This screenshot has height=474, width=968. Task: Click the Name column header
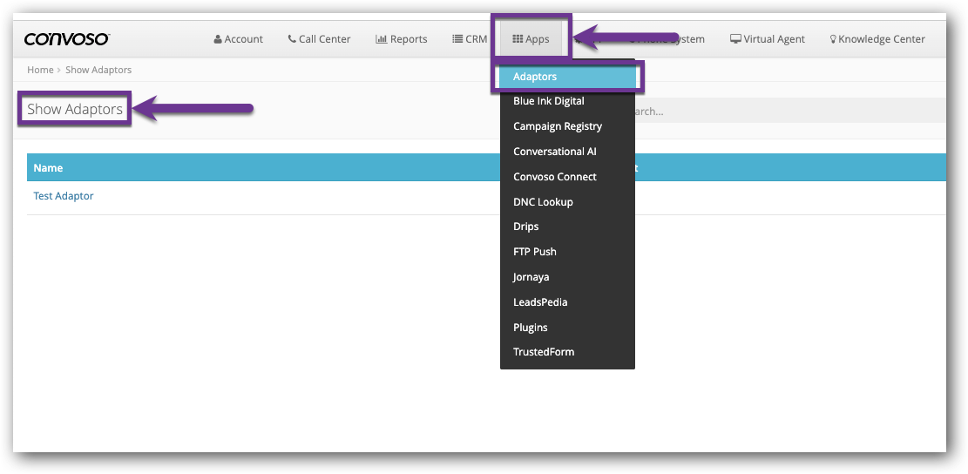48,168
